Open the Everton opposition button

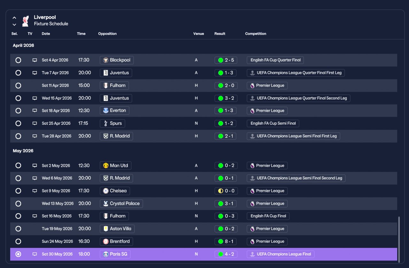114,111
